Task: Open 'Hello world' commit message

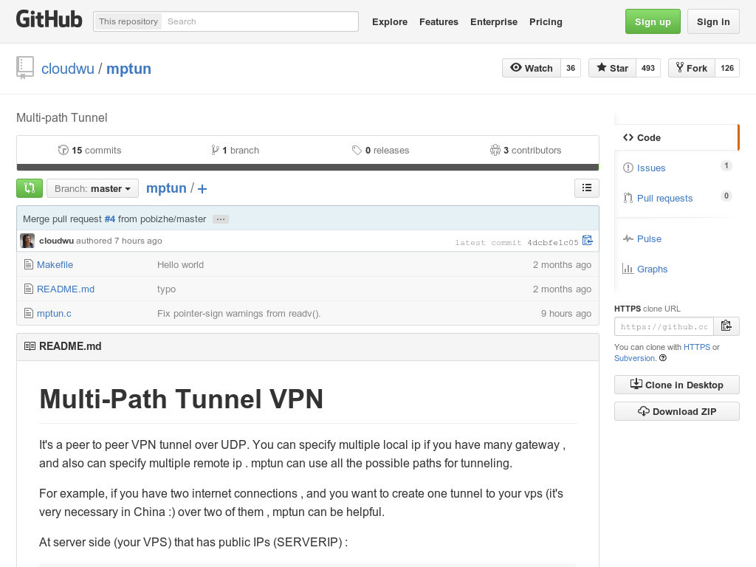Action: [180, 265]
